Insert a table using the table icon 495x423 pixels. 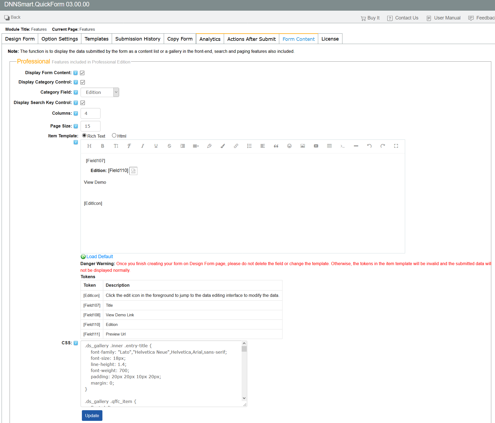(329, 146)
